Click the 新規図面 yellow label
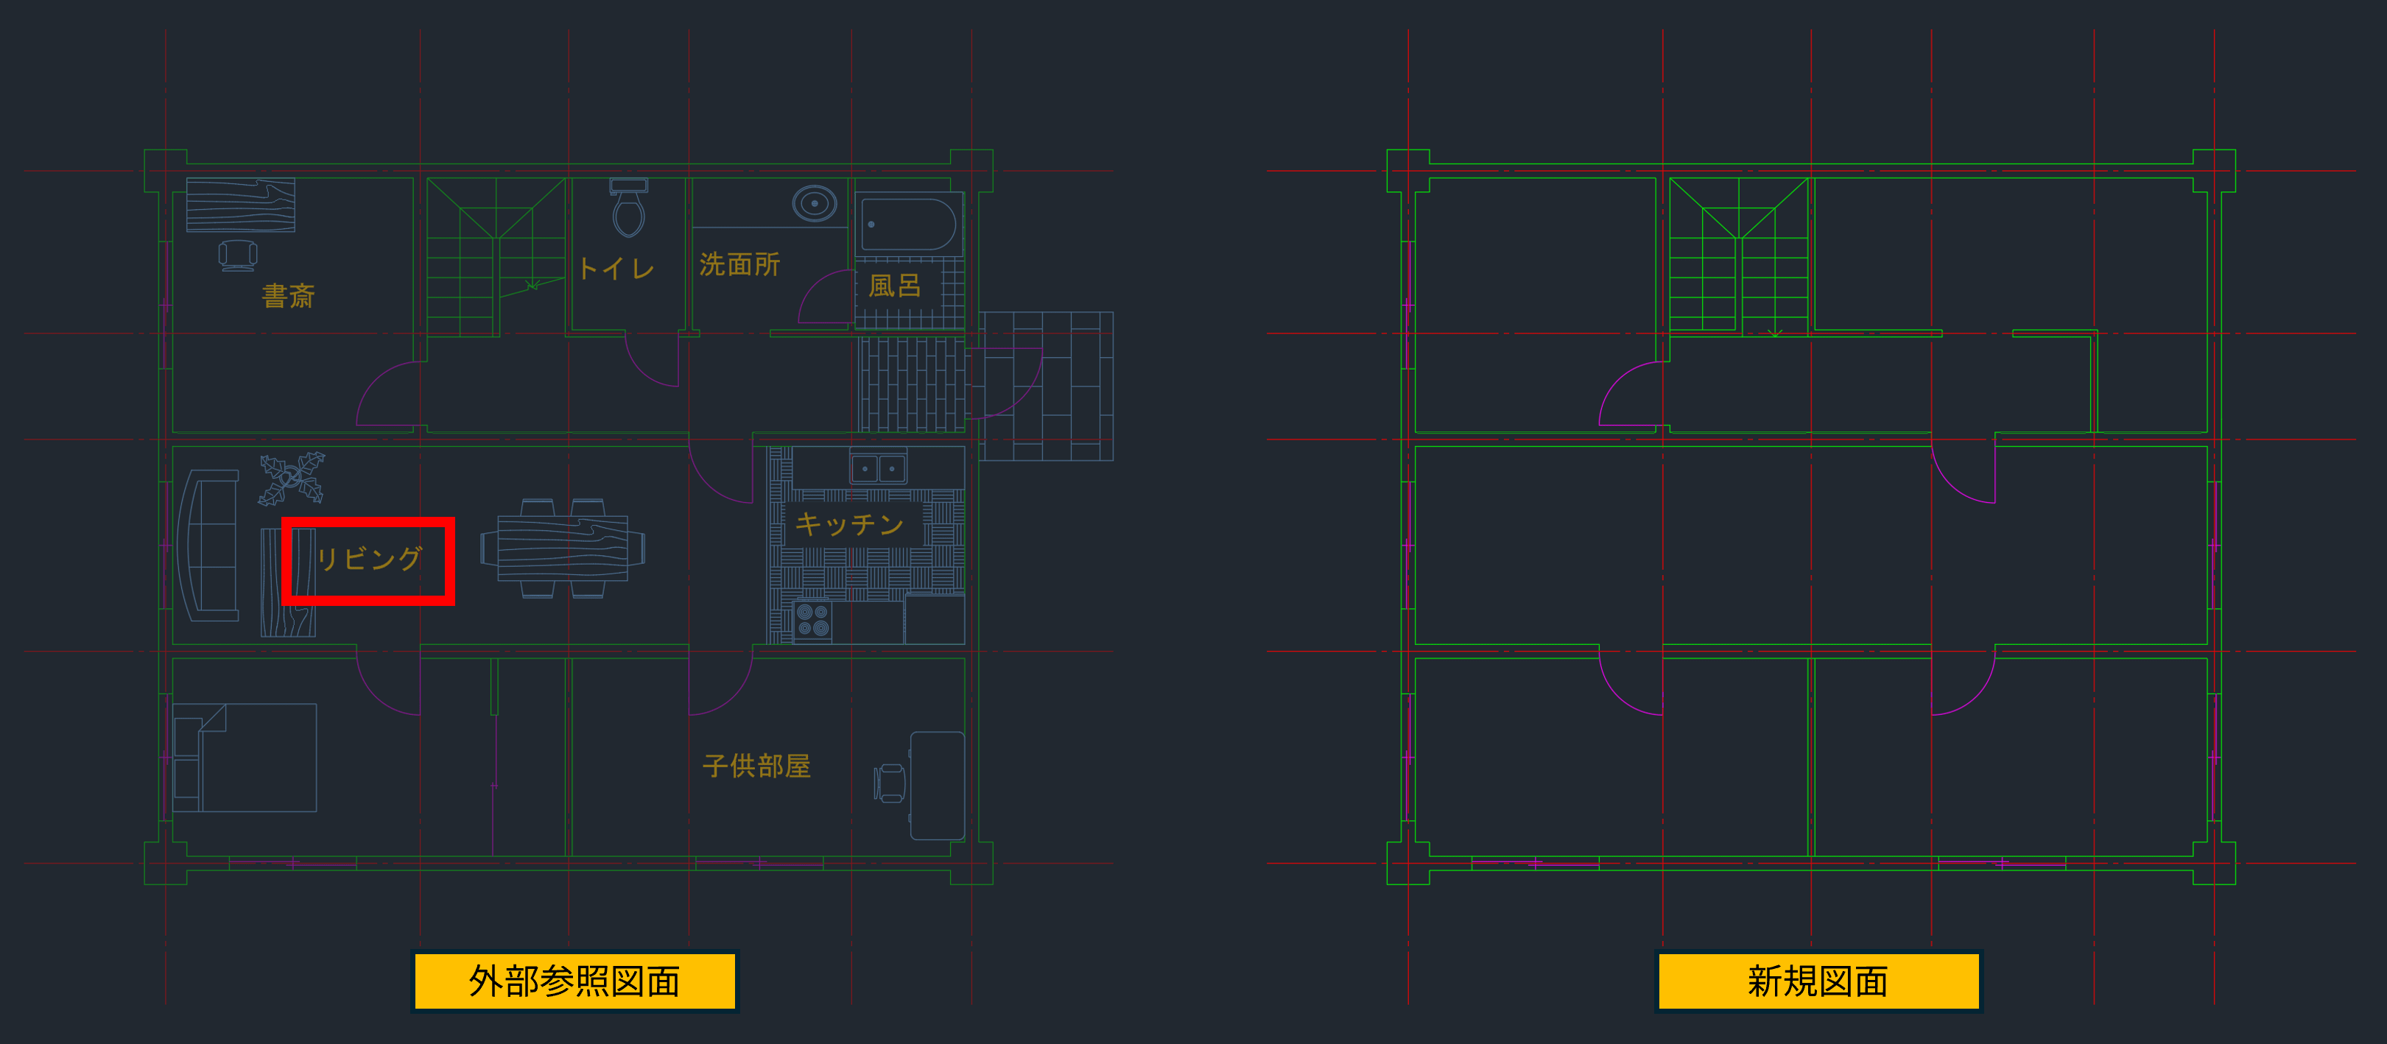 (1817, 981)
